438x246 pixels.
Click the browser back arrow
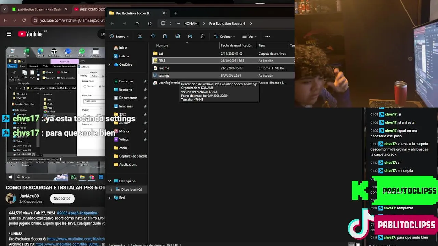click(x=5, y=20)
